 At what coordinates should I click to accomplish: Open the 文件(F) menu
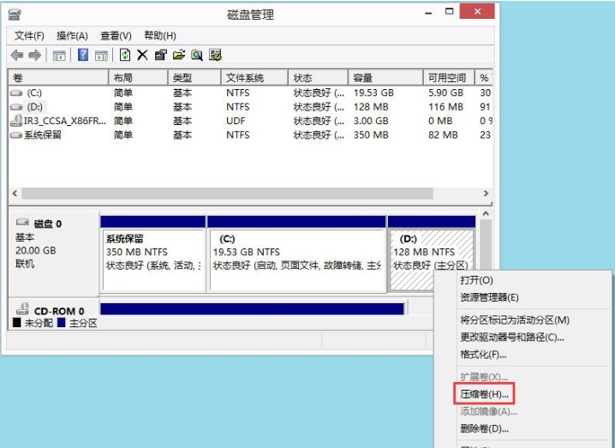point(29,35)
